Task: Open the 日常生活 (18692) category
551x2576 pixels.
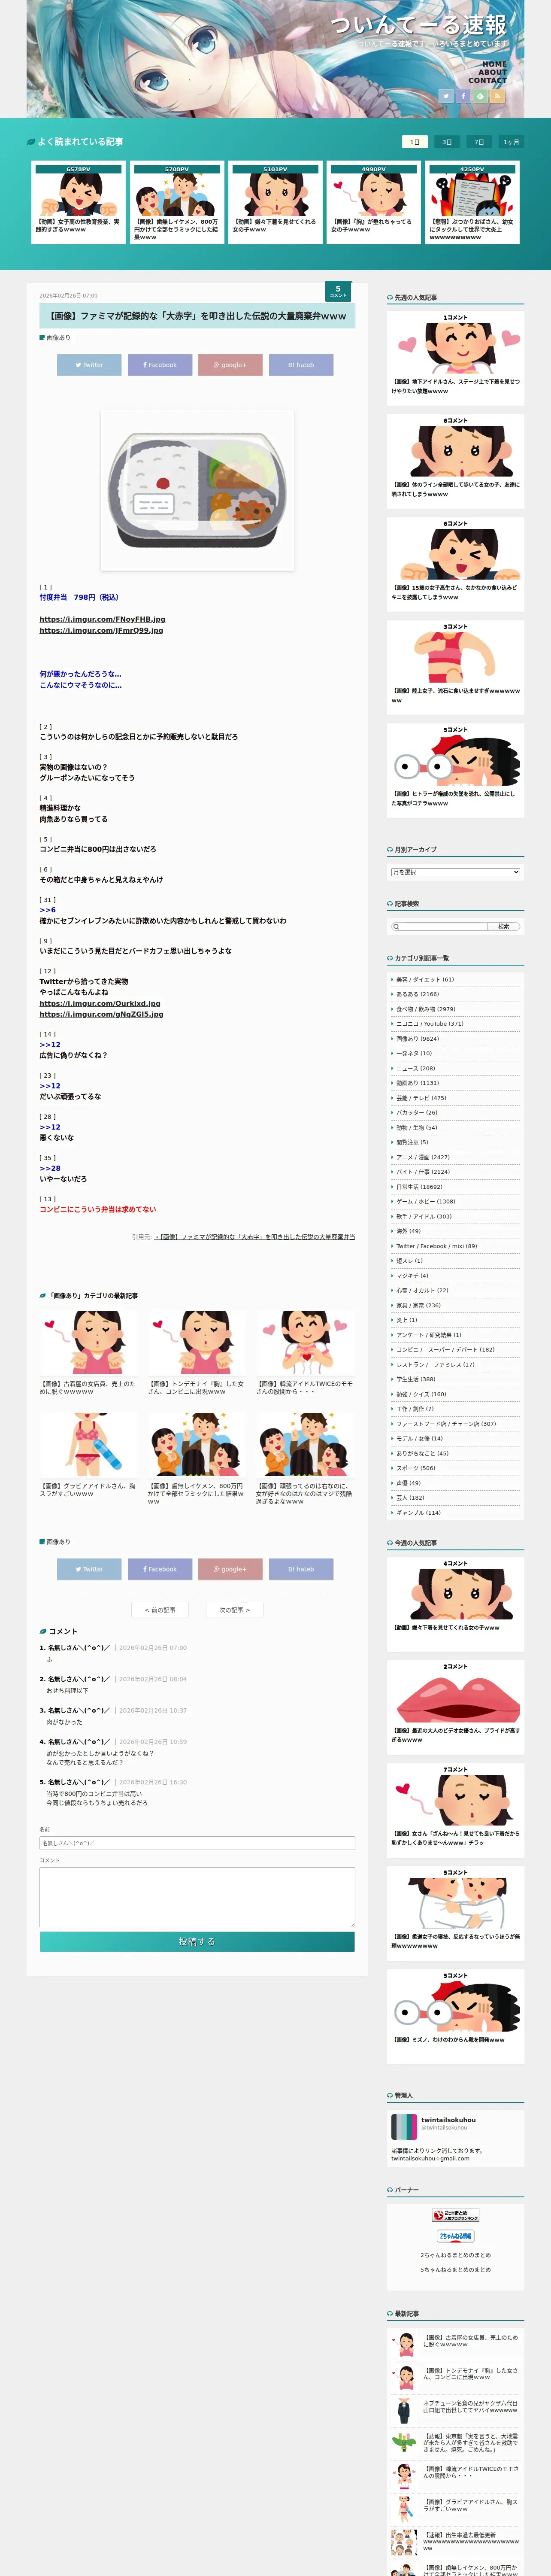Action: pyautogui.click(x=419, y=1187)
